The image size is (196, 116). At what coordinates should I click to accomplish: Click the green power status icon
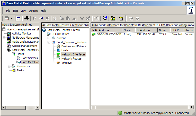click(x=120, y=113)
